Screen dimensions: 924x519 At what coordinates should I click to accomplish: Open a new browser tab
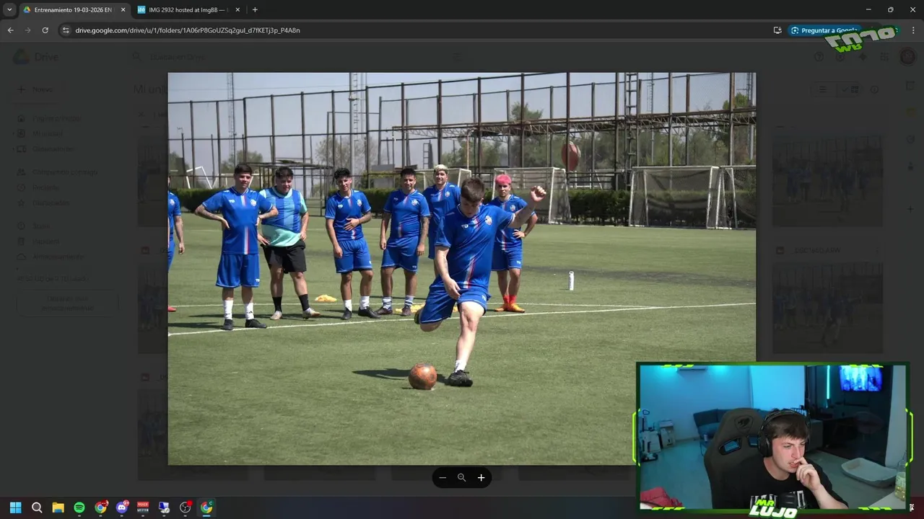click(x=255, y=9)
